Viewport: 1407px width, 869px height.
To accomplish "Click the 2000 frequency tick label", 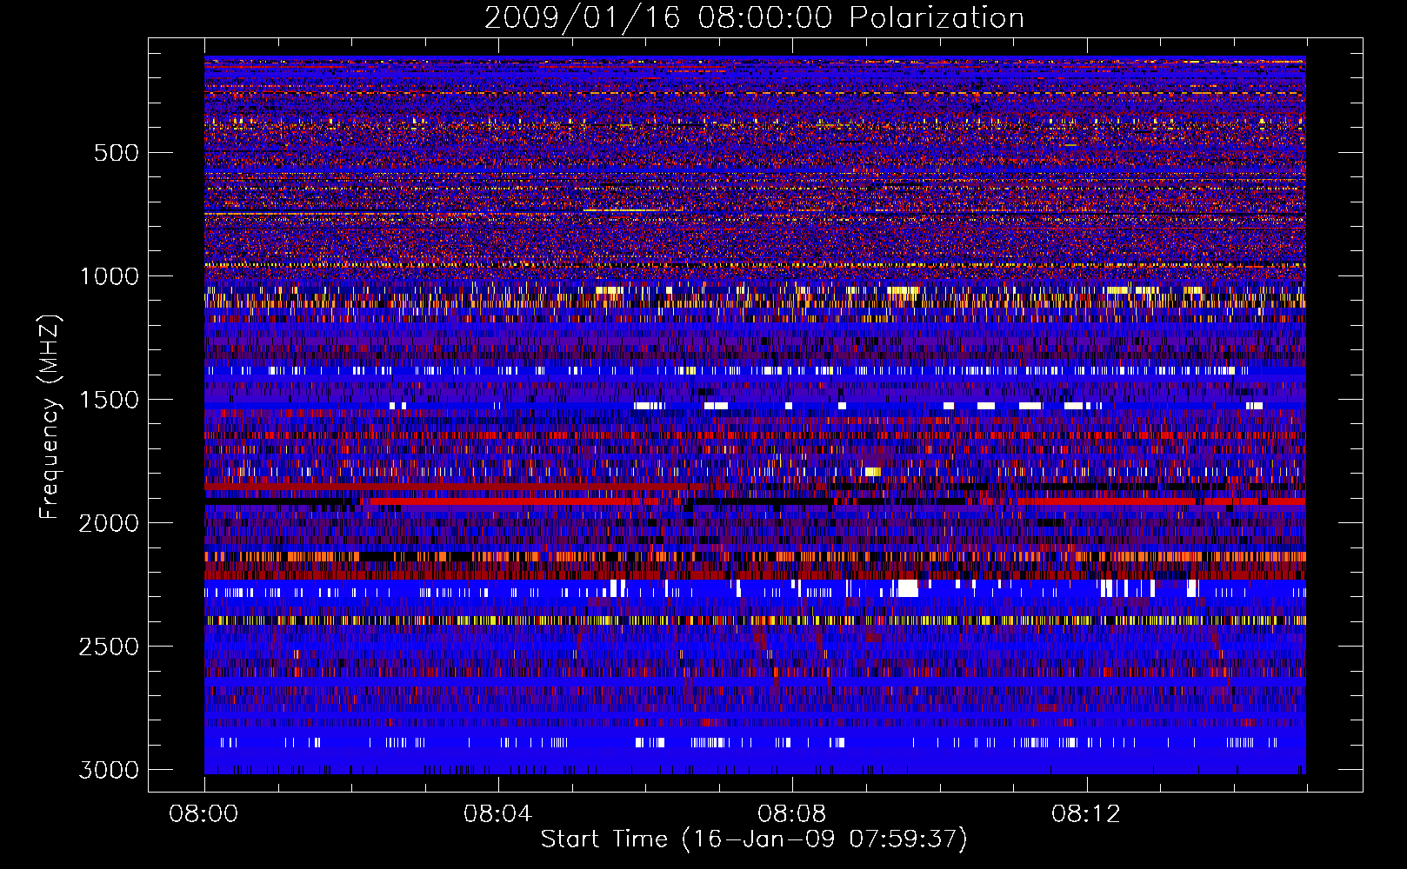I will (110, 523).
